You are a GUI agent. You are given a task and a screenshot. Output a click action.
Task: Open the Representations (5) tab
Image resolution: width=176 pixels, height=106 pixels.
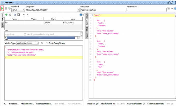(x=136, y=104)
